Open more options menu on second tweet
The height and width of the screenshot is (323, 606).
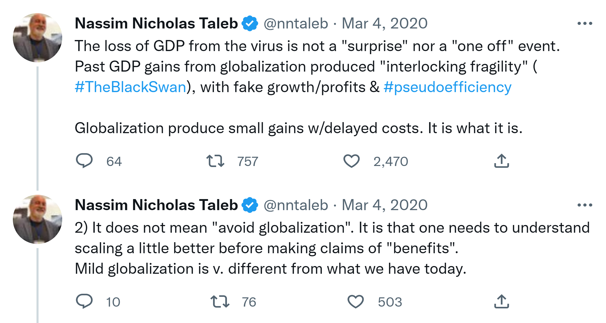pos(585,205)
